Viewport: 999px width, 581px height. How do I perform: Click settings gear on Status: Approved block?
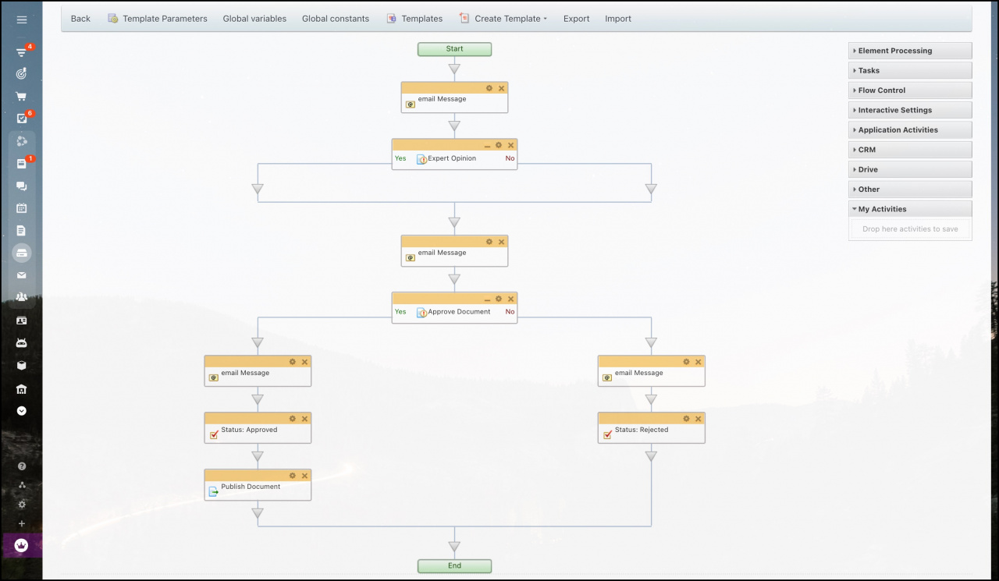(293, 419)
